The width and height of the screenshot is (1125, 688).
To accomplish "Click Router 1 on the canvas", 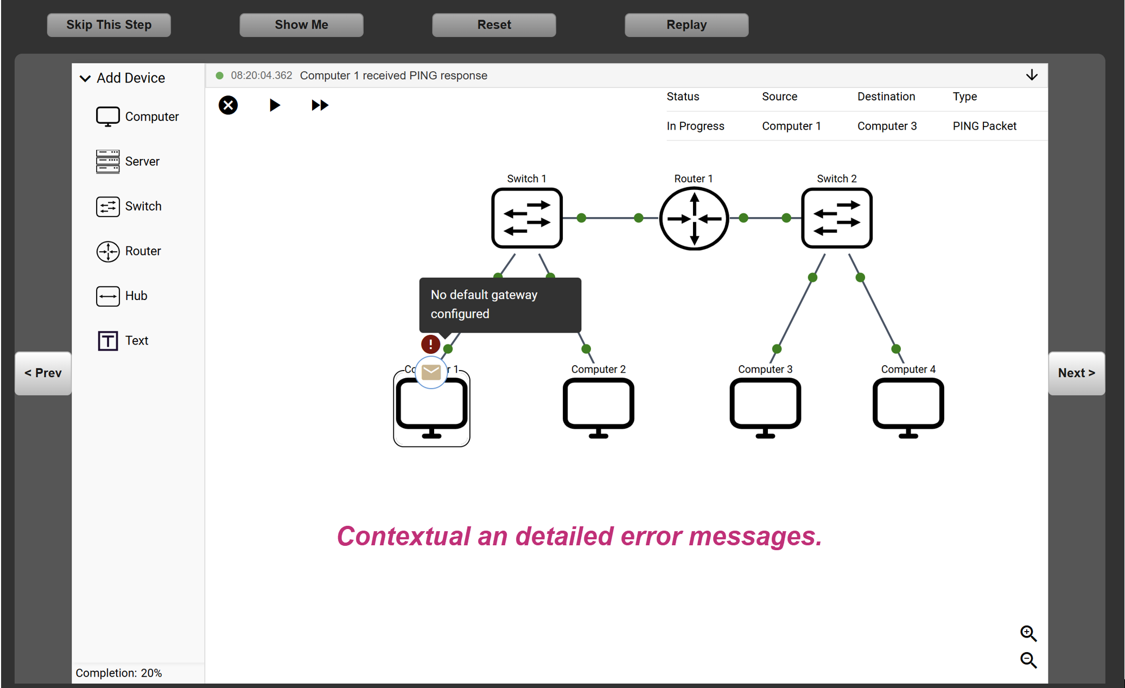I will (x=694, y=219).
